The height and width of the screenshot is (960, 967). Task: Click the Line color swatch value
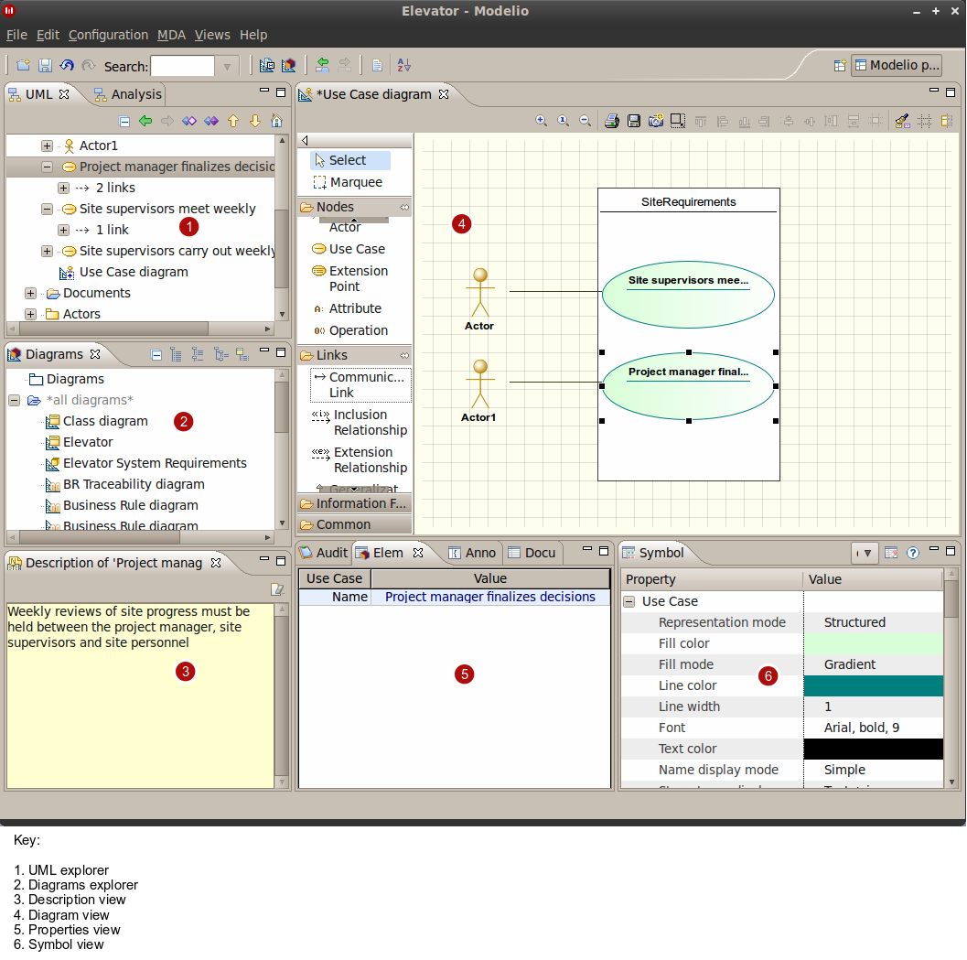click(874, 685)
